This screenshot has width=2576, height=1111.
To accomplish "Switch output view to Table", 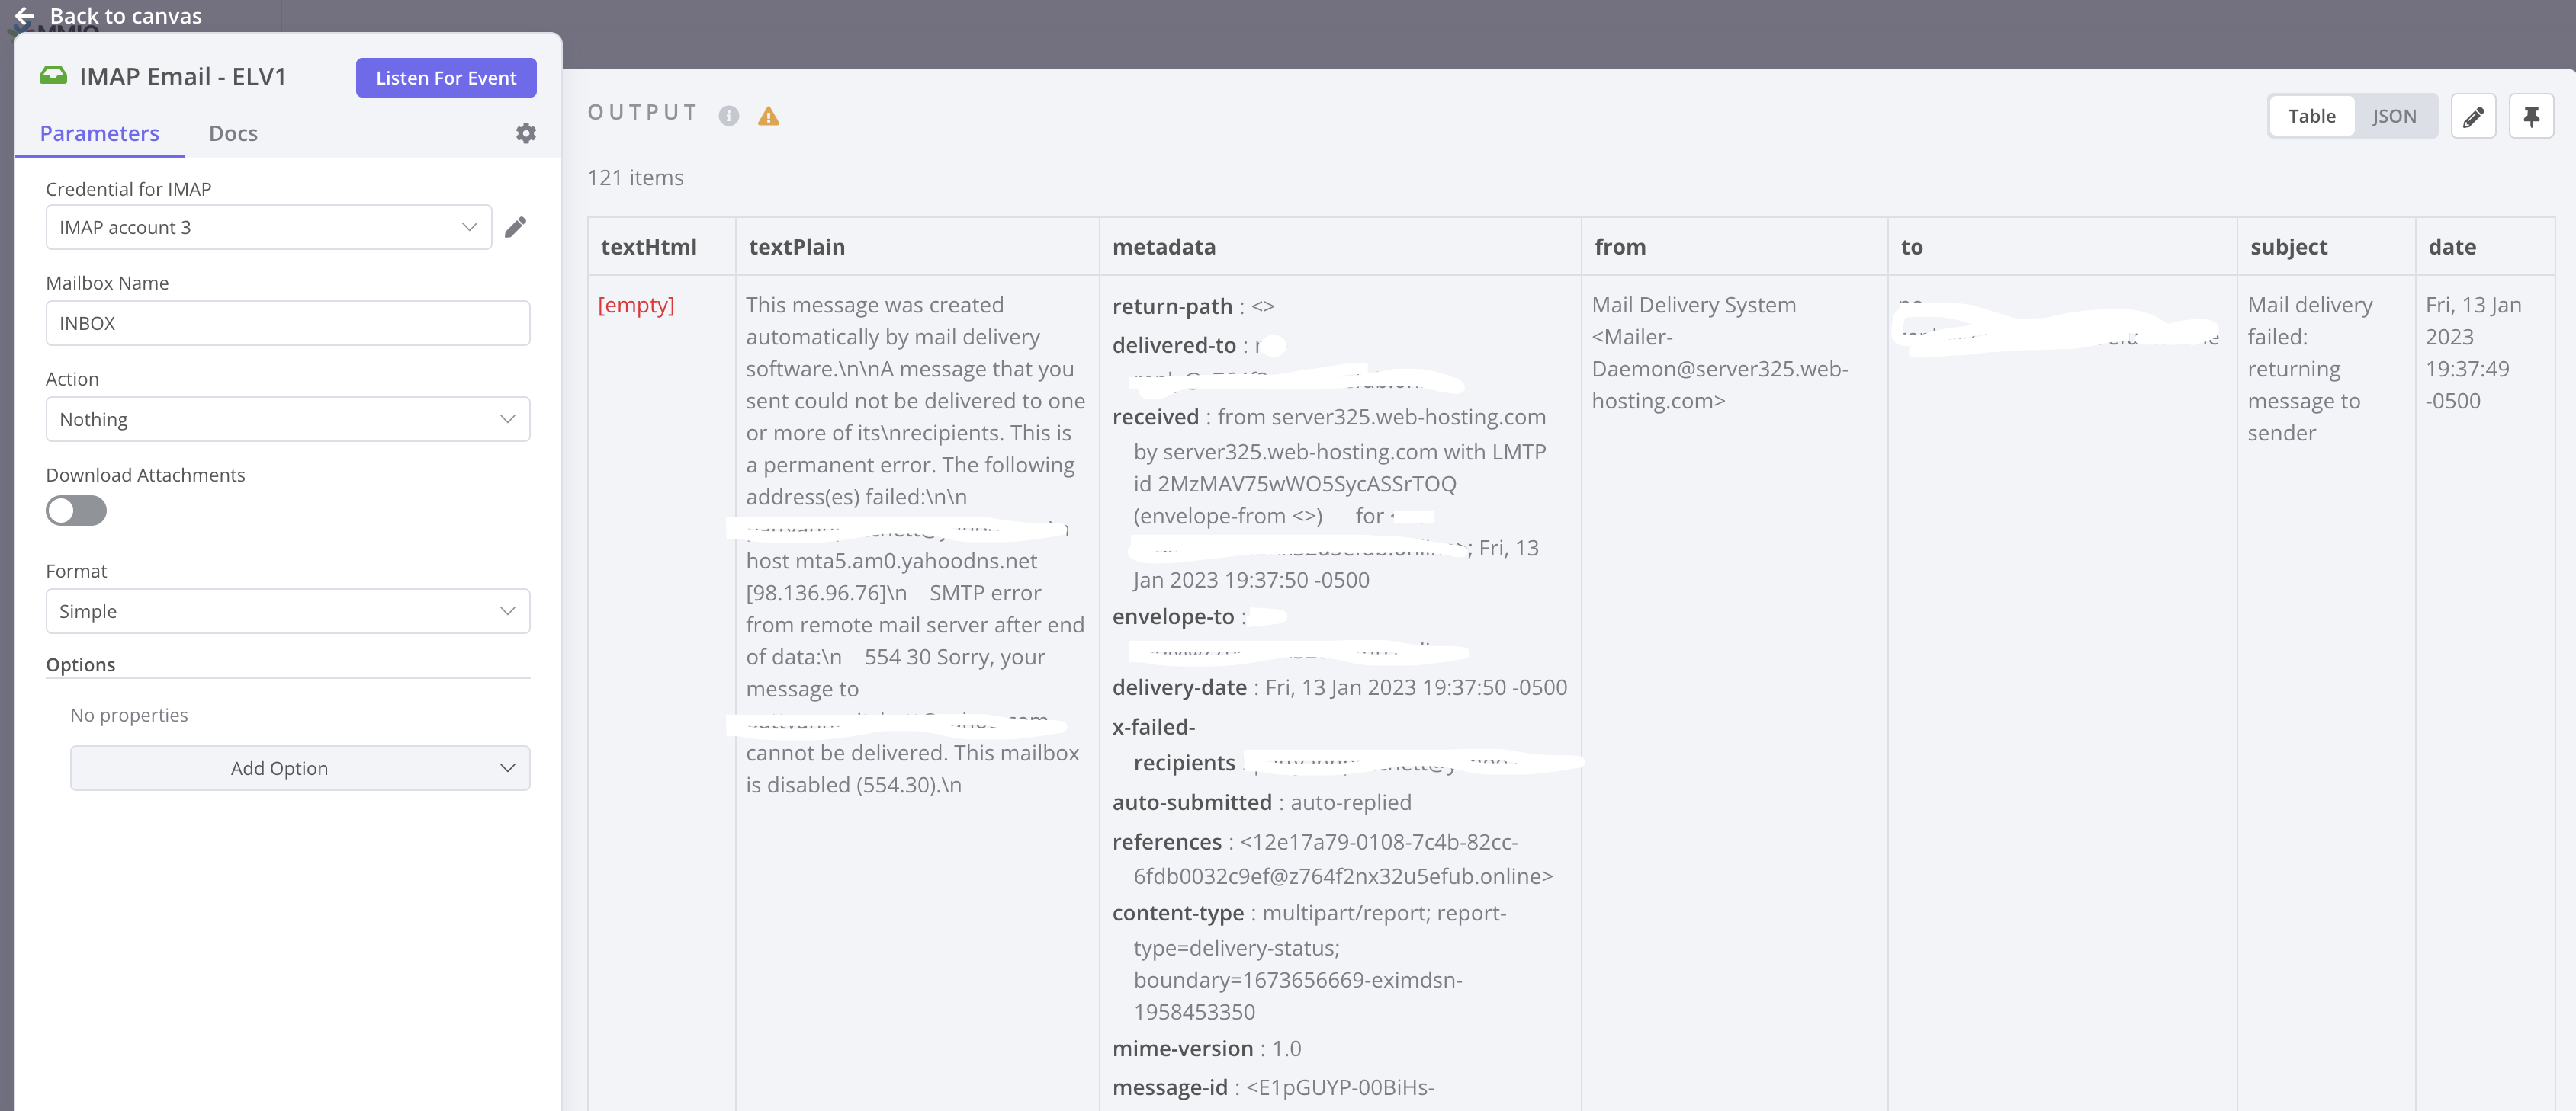I will (2311, 116).
